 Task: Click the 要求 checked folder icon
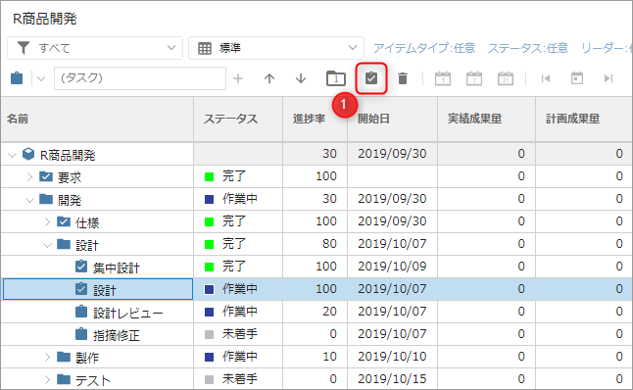46,176
